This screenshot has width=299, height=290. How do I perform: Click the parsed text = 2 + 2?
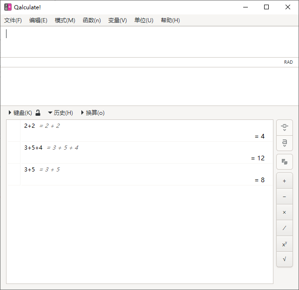tap(50, 126)
